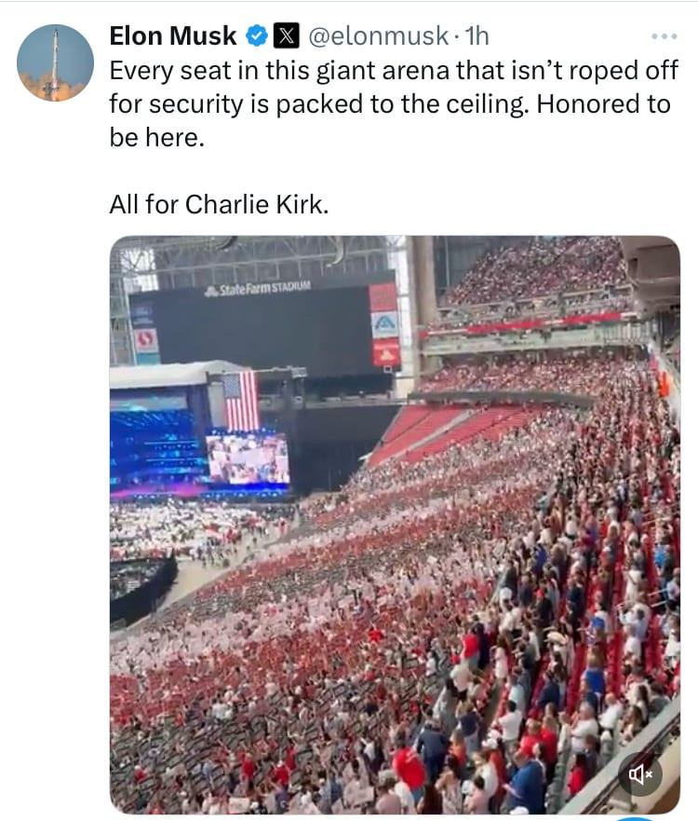Click the State Farm Stadium sign in video
The width and height of the screenshot is (698, 821).
pos(258,290)
